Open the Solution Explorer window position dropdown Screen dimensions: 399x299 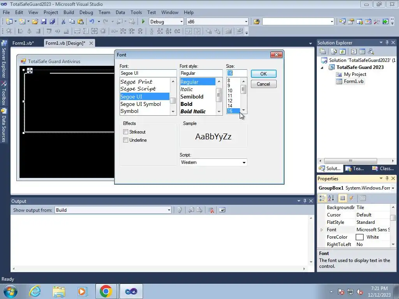point(381,43)
